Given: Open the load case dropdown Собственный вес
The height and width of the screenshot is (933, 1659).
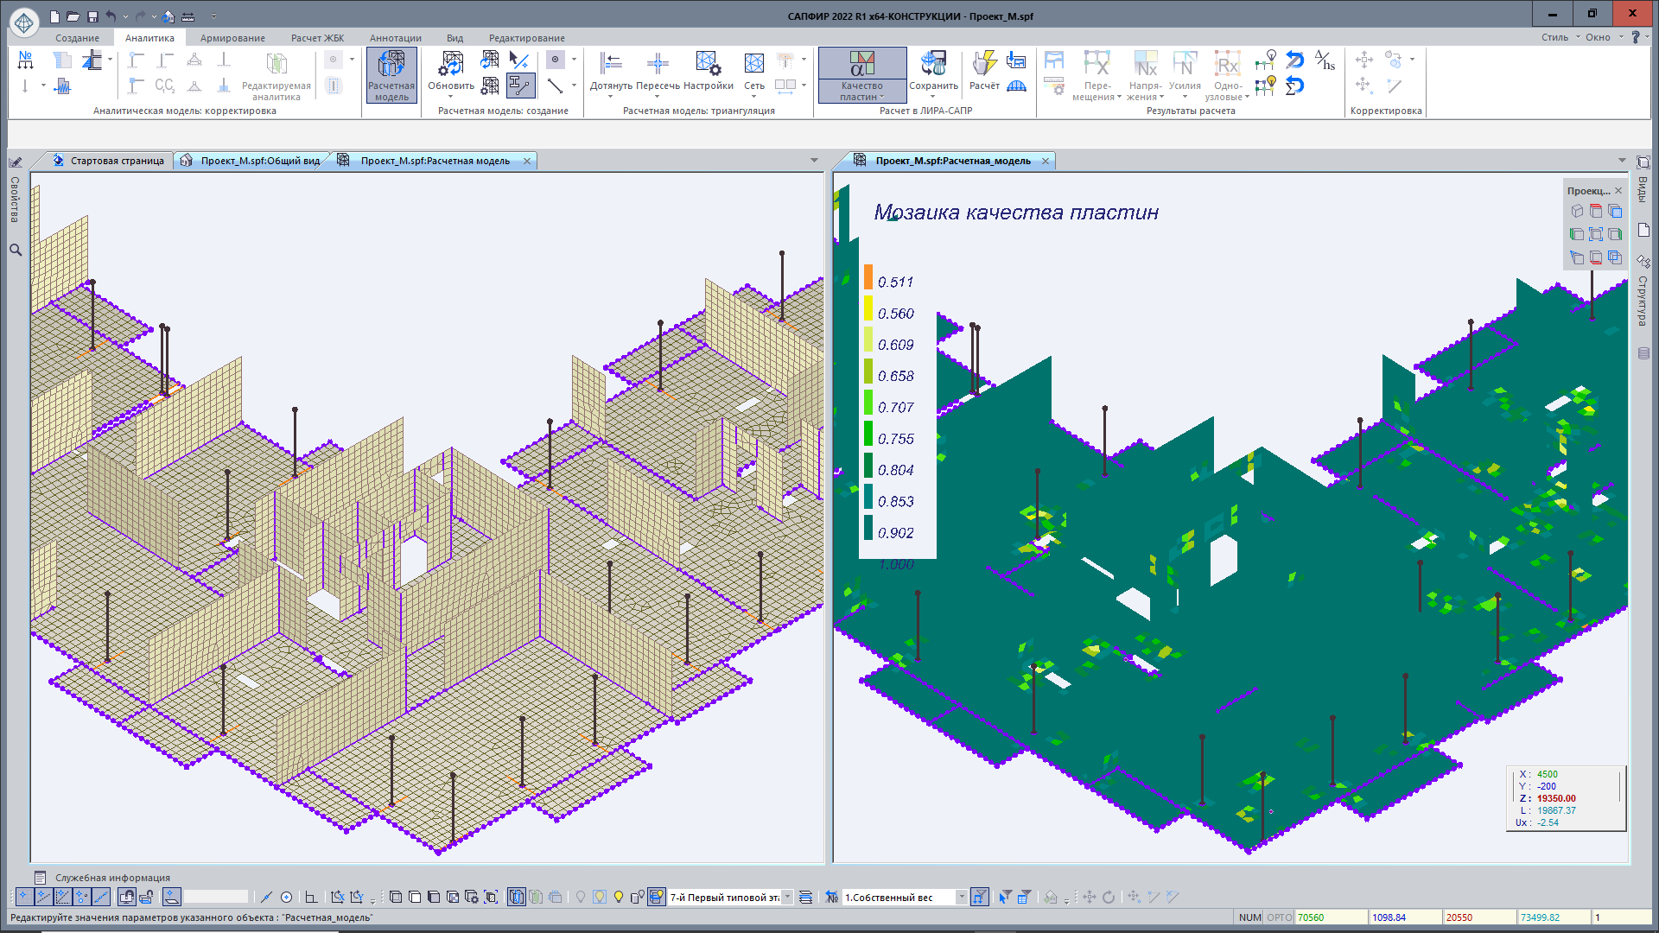Looking at the screenshot, I should [x=961, y=898].
